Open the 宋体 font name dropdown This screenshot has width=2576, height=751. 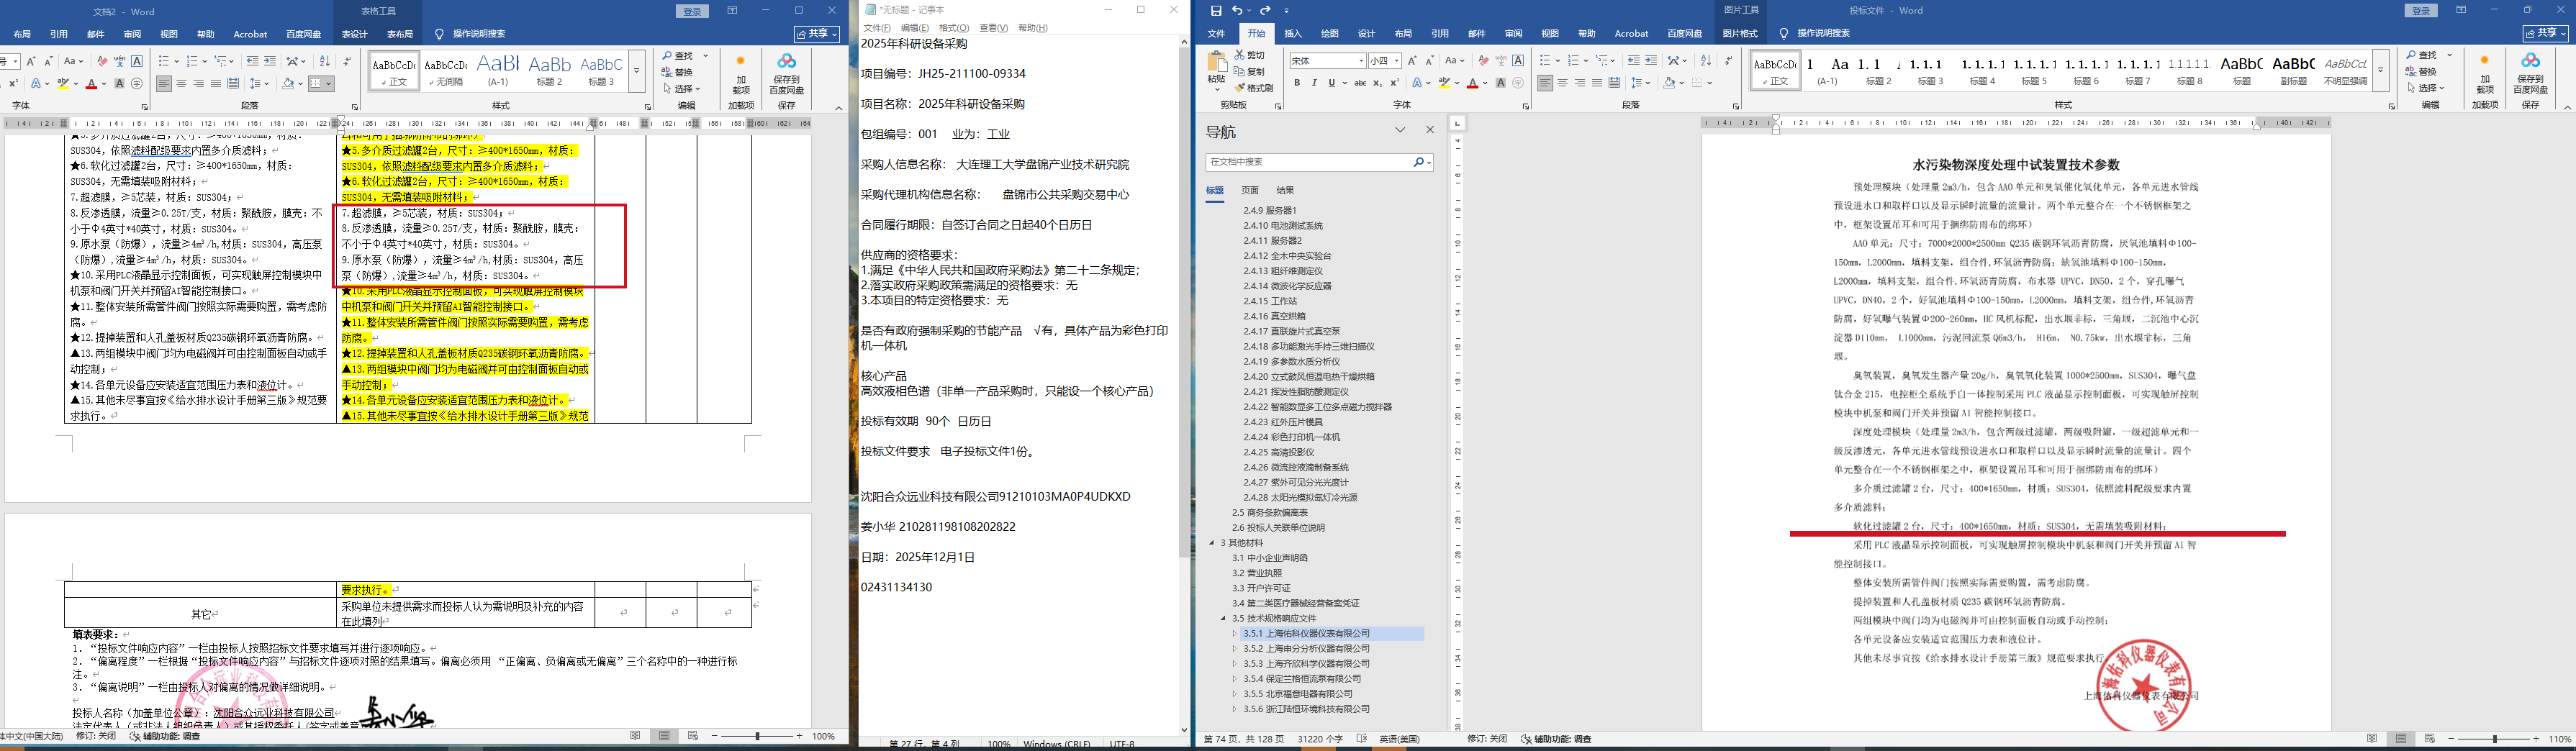(x=1361, y=61)
